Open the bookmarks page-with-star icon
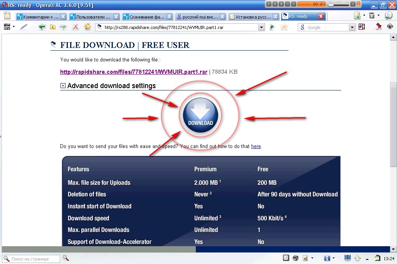 point(357,15)
